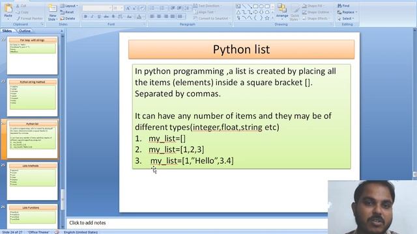Select the slide 23 thumbnail 'Python string method'
The width and height of the screenshot is (417, 234).
pos(33,97)
